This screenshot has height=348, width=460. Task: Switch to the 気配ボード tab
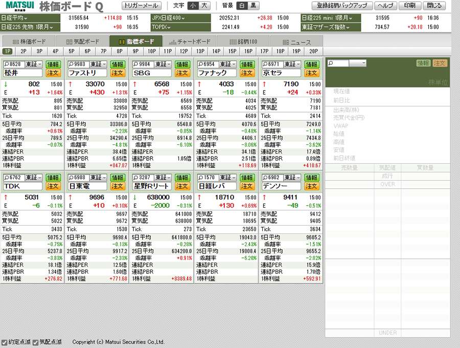(x=82, y=41)
